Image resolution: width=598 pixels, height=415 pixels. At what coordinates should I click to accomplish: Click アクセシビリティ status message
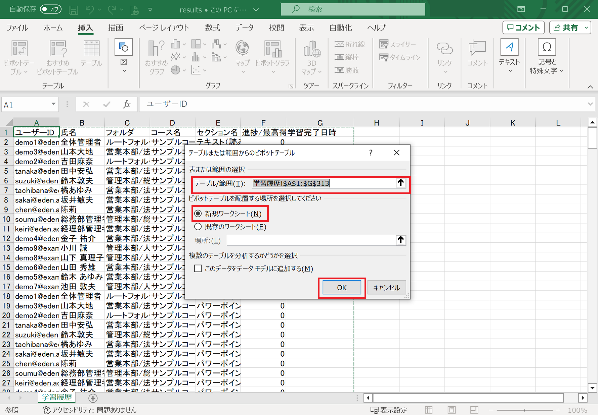point(90,410)
